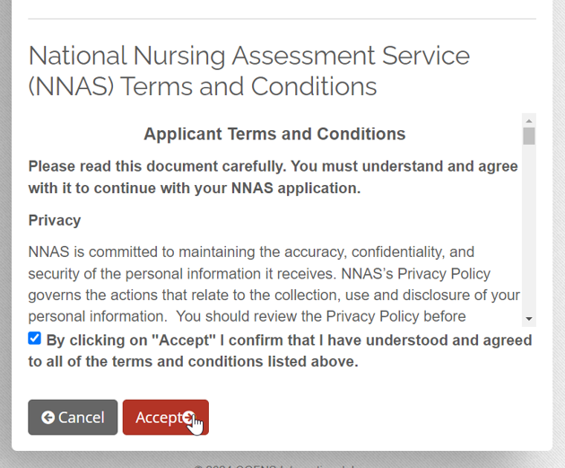Click the left-arrow icon on Cancel button
565x468 pixels.
point(48,418)
